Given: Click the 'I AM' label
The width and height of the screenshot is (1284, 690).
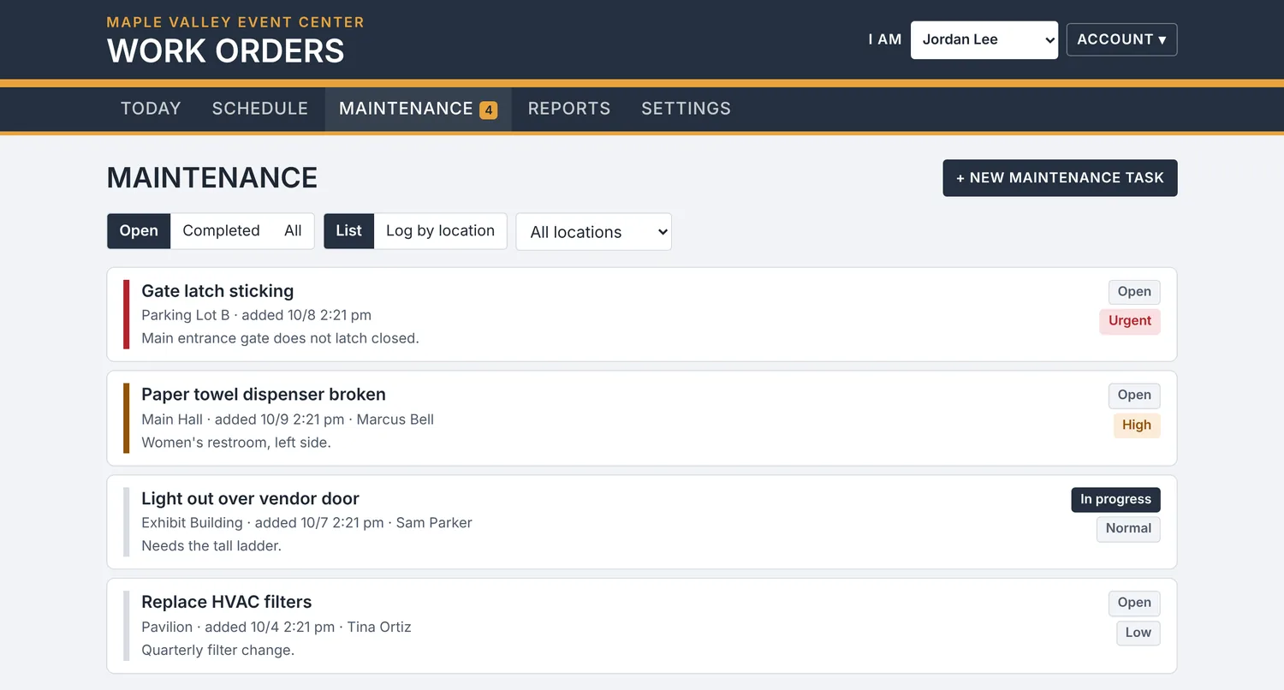Looking at the screenshot, I should [885, 39].
